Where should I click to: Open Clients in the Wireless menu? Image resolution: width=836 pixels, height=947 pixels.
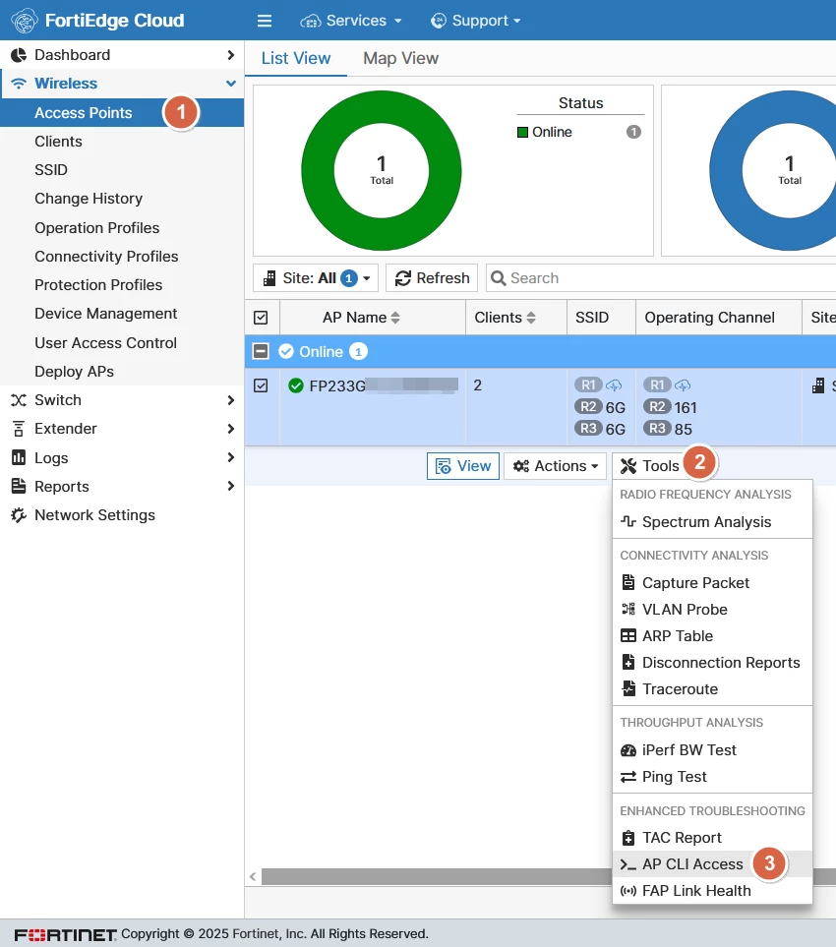pos(58,142)
